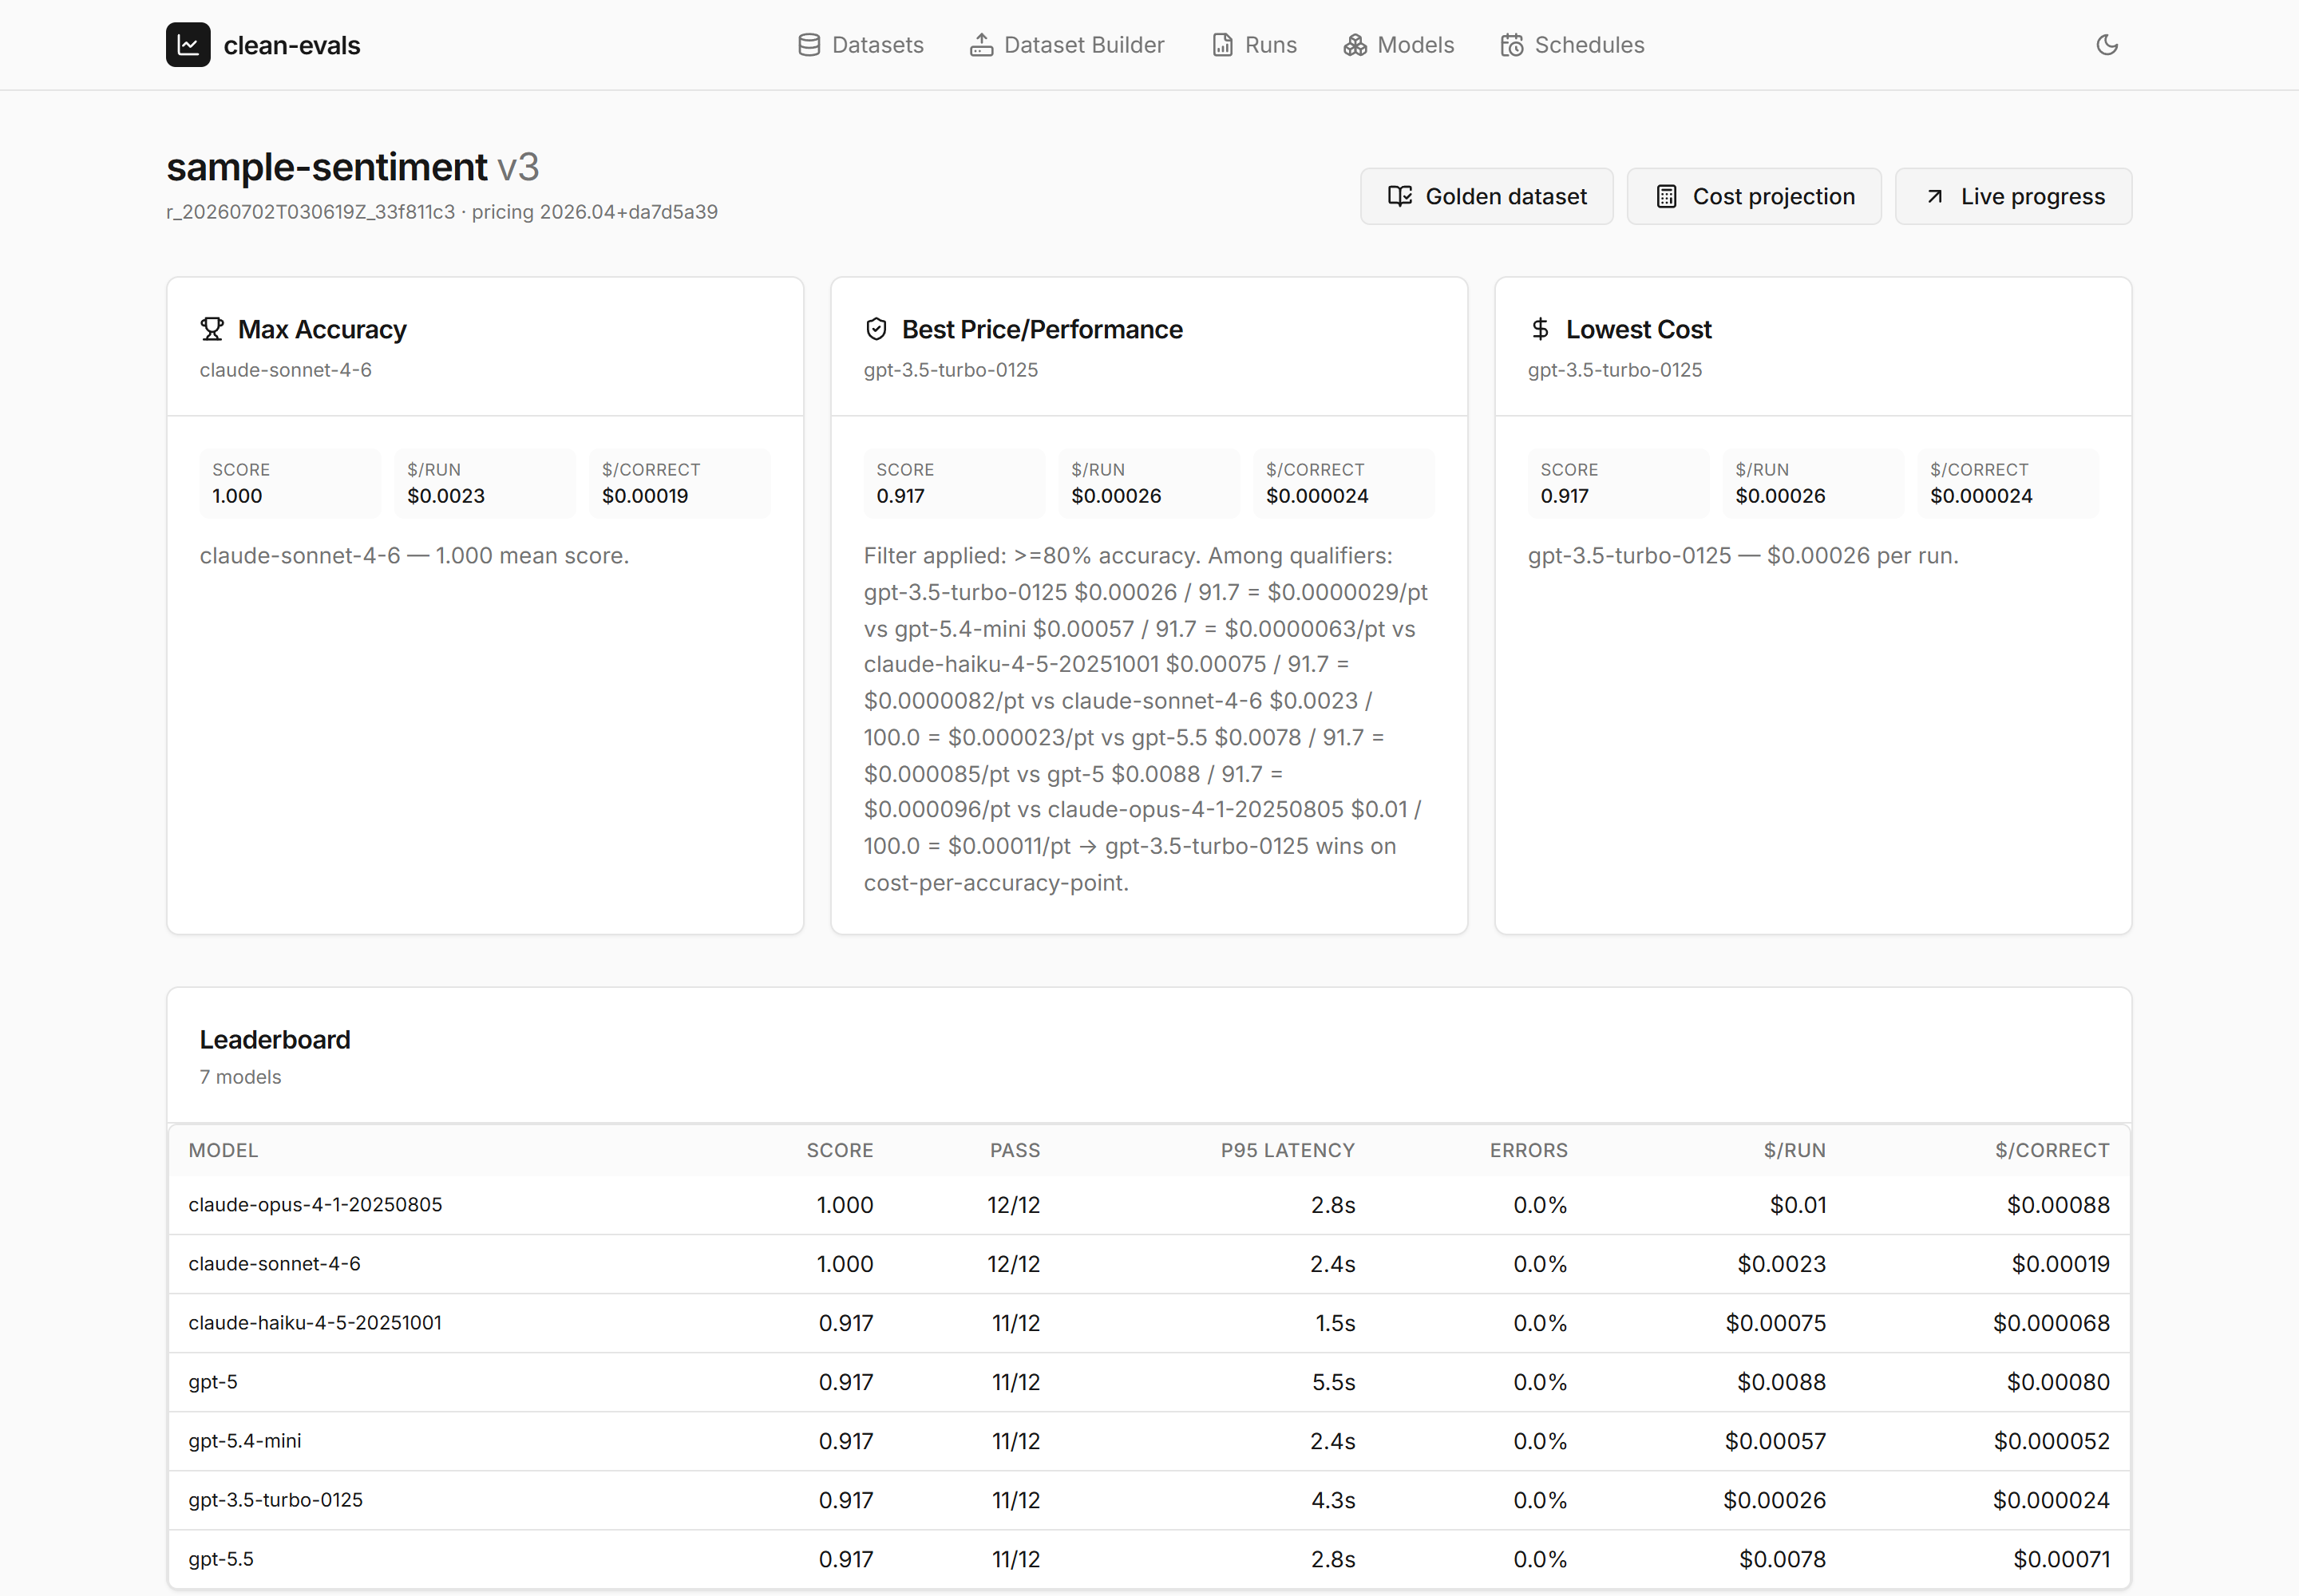Open the Live progress button
2299x1596 pixels.
pyautogui.click(x=2013, y=196)
